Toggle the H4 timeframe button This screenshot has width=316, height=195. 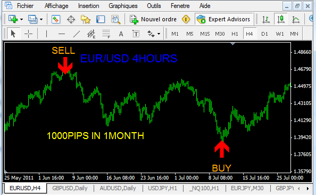click(x=250, y=34)
